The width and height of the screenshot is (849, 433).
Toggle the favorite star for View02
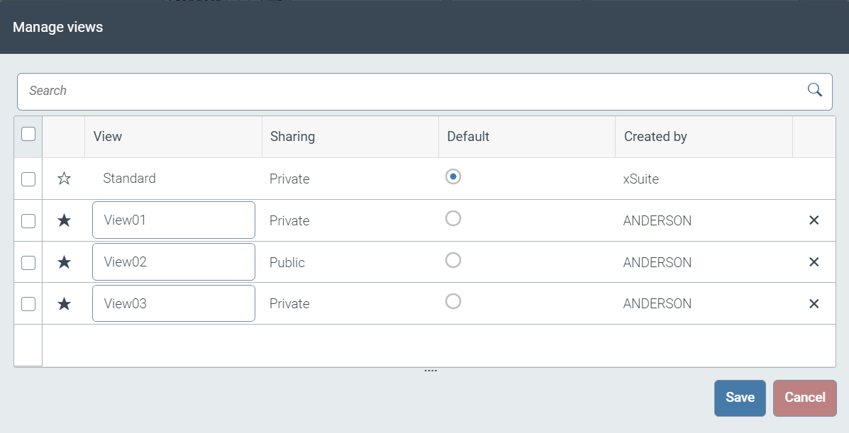pos(64,262)
